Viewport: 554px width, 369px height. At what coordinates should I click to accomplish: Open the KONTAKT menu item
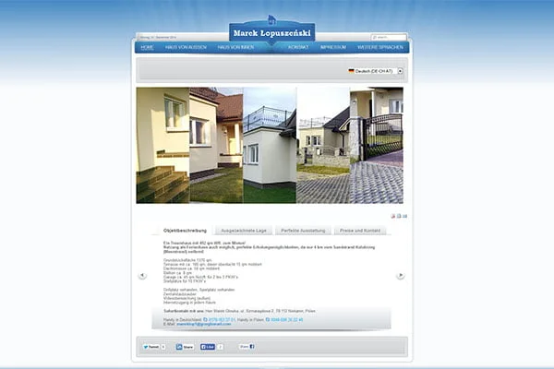coord(298,47)
